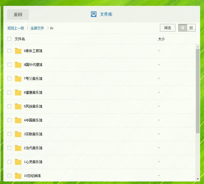Tick the select-all checkbox beside 文件名
Image resolution: width=204 pixels, height=184 pixels.
point(9,39)
